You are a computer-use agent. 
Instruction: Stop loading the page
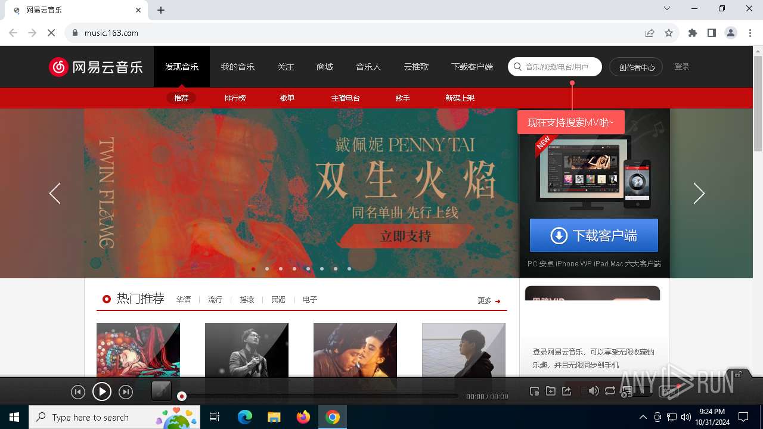pyautogui.click(x=51, y=33)
